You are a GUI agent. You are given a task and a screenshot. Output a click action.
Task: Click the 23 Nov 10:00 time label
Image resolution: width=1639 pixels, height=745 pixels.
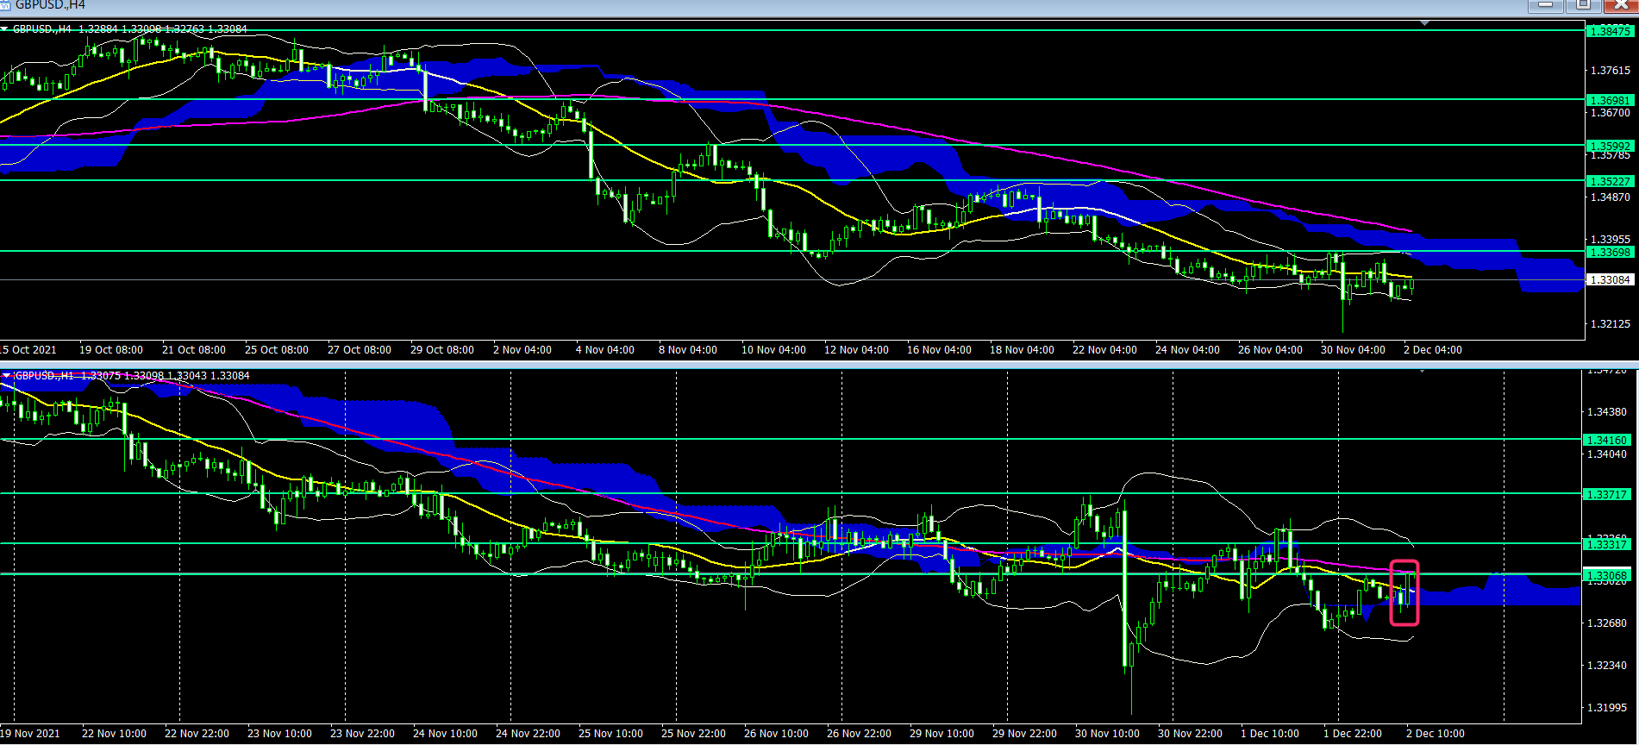pos(279,734)
